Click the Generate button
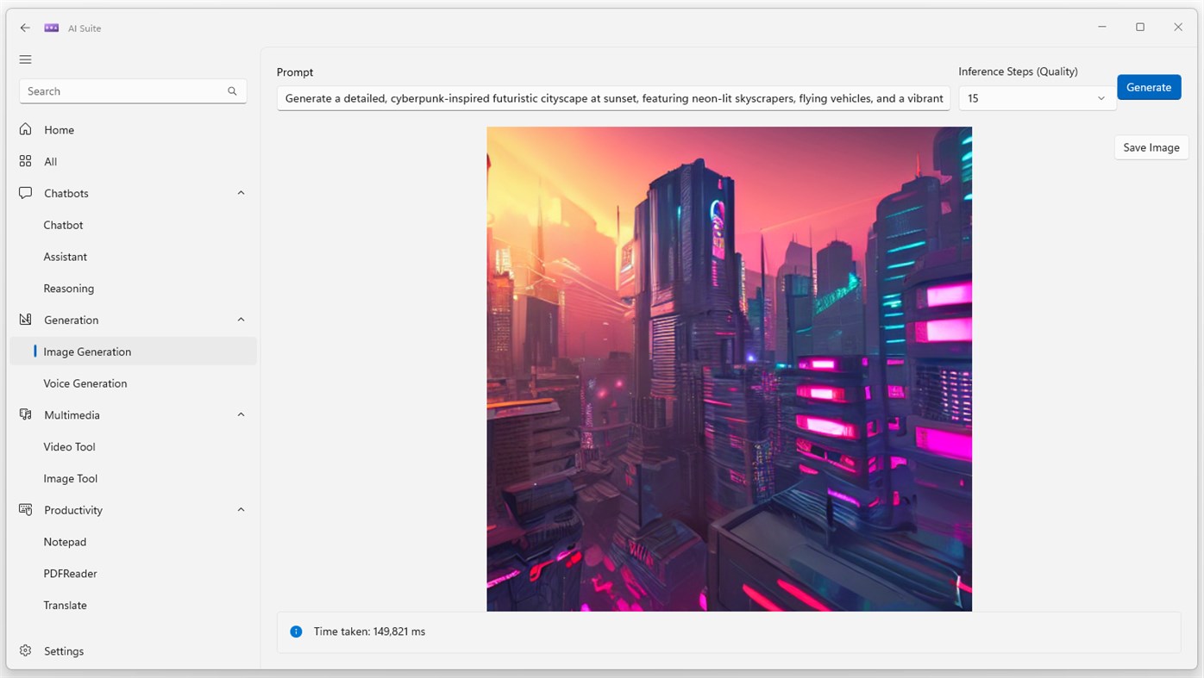Viewport: 1204px width, 678px height. point(1149,87)
